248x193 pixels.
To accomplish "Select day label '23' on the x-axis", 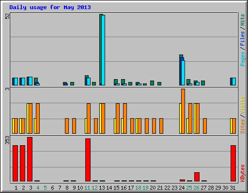I will pos(174,188).
